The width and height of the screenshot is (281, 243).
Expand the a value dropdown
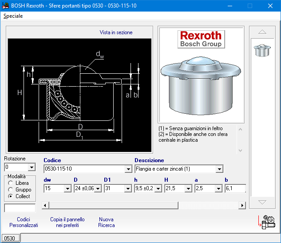tap(218, 188)
